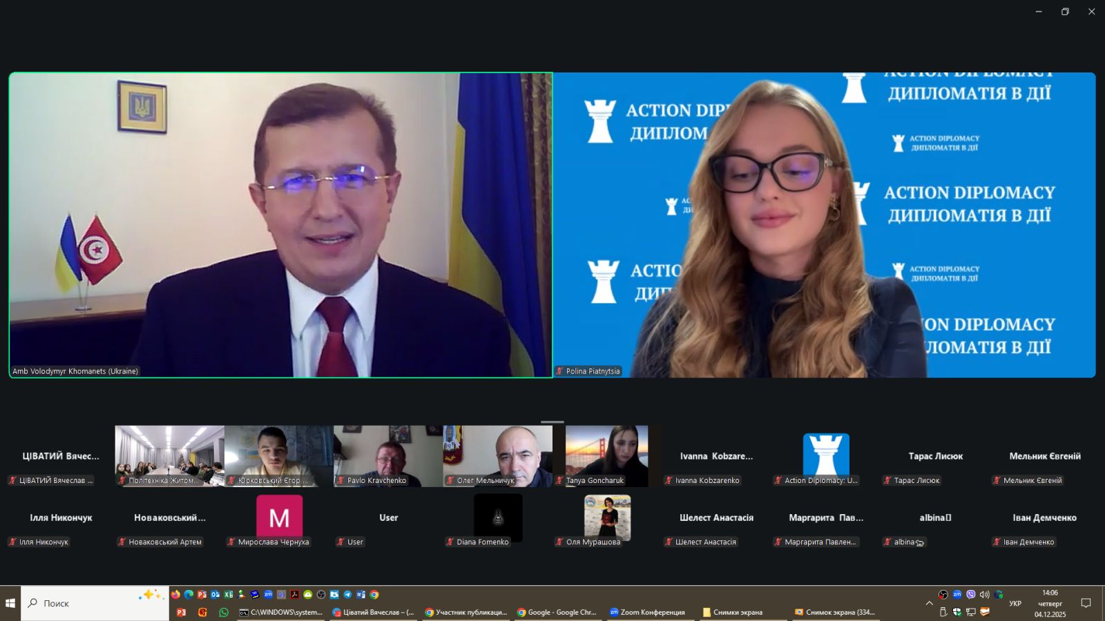Click the participant tile named User
The width and height of the screenshot is (1105, 621).
click(388, 517)
